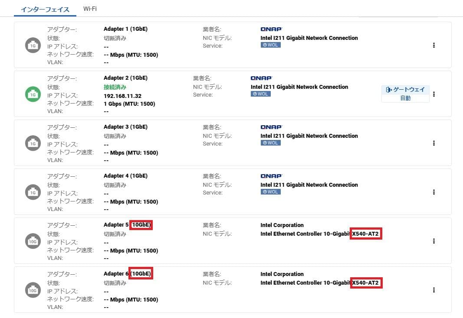The image size is (463, 318).
Task: Click the Adapter 6 10G port icon
Action: point(33,291)
